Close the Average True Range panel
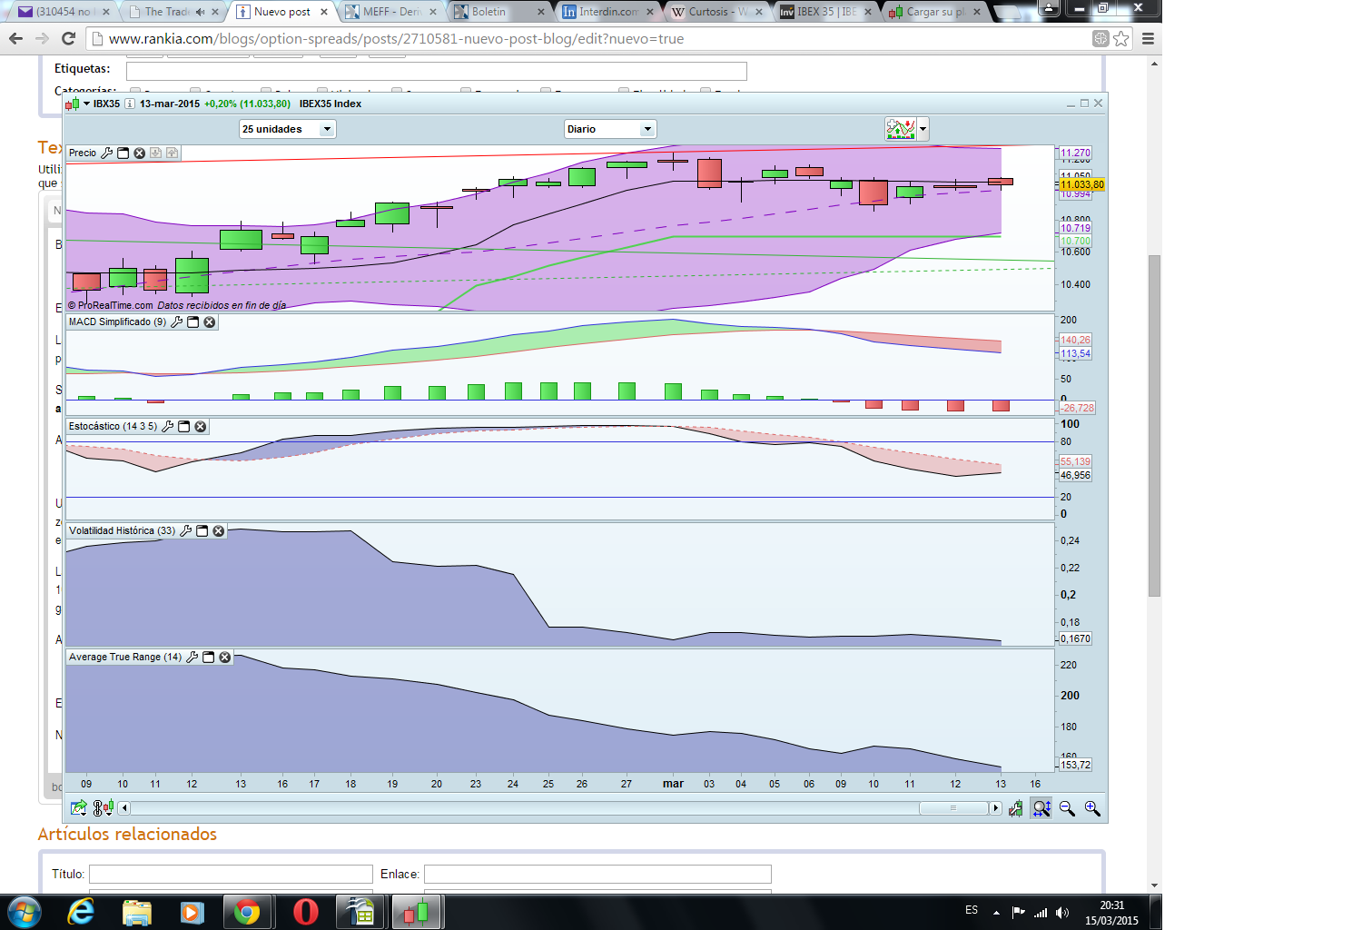The height and width of the screenshot is (930, 1362). point(225,658)
